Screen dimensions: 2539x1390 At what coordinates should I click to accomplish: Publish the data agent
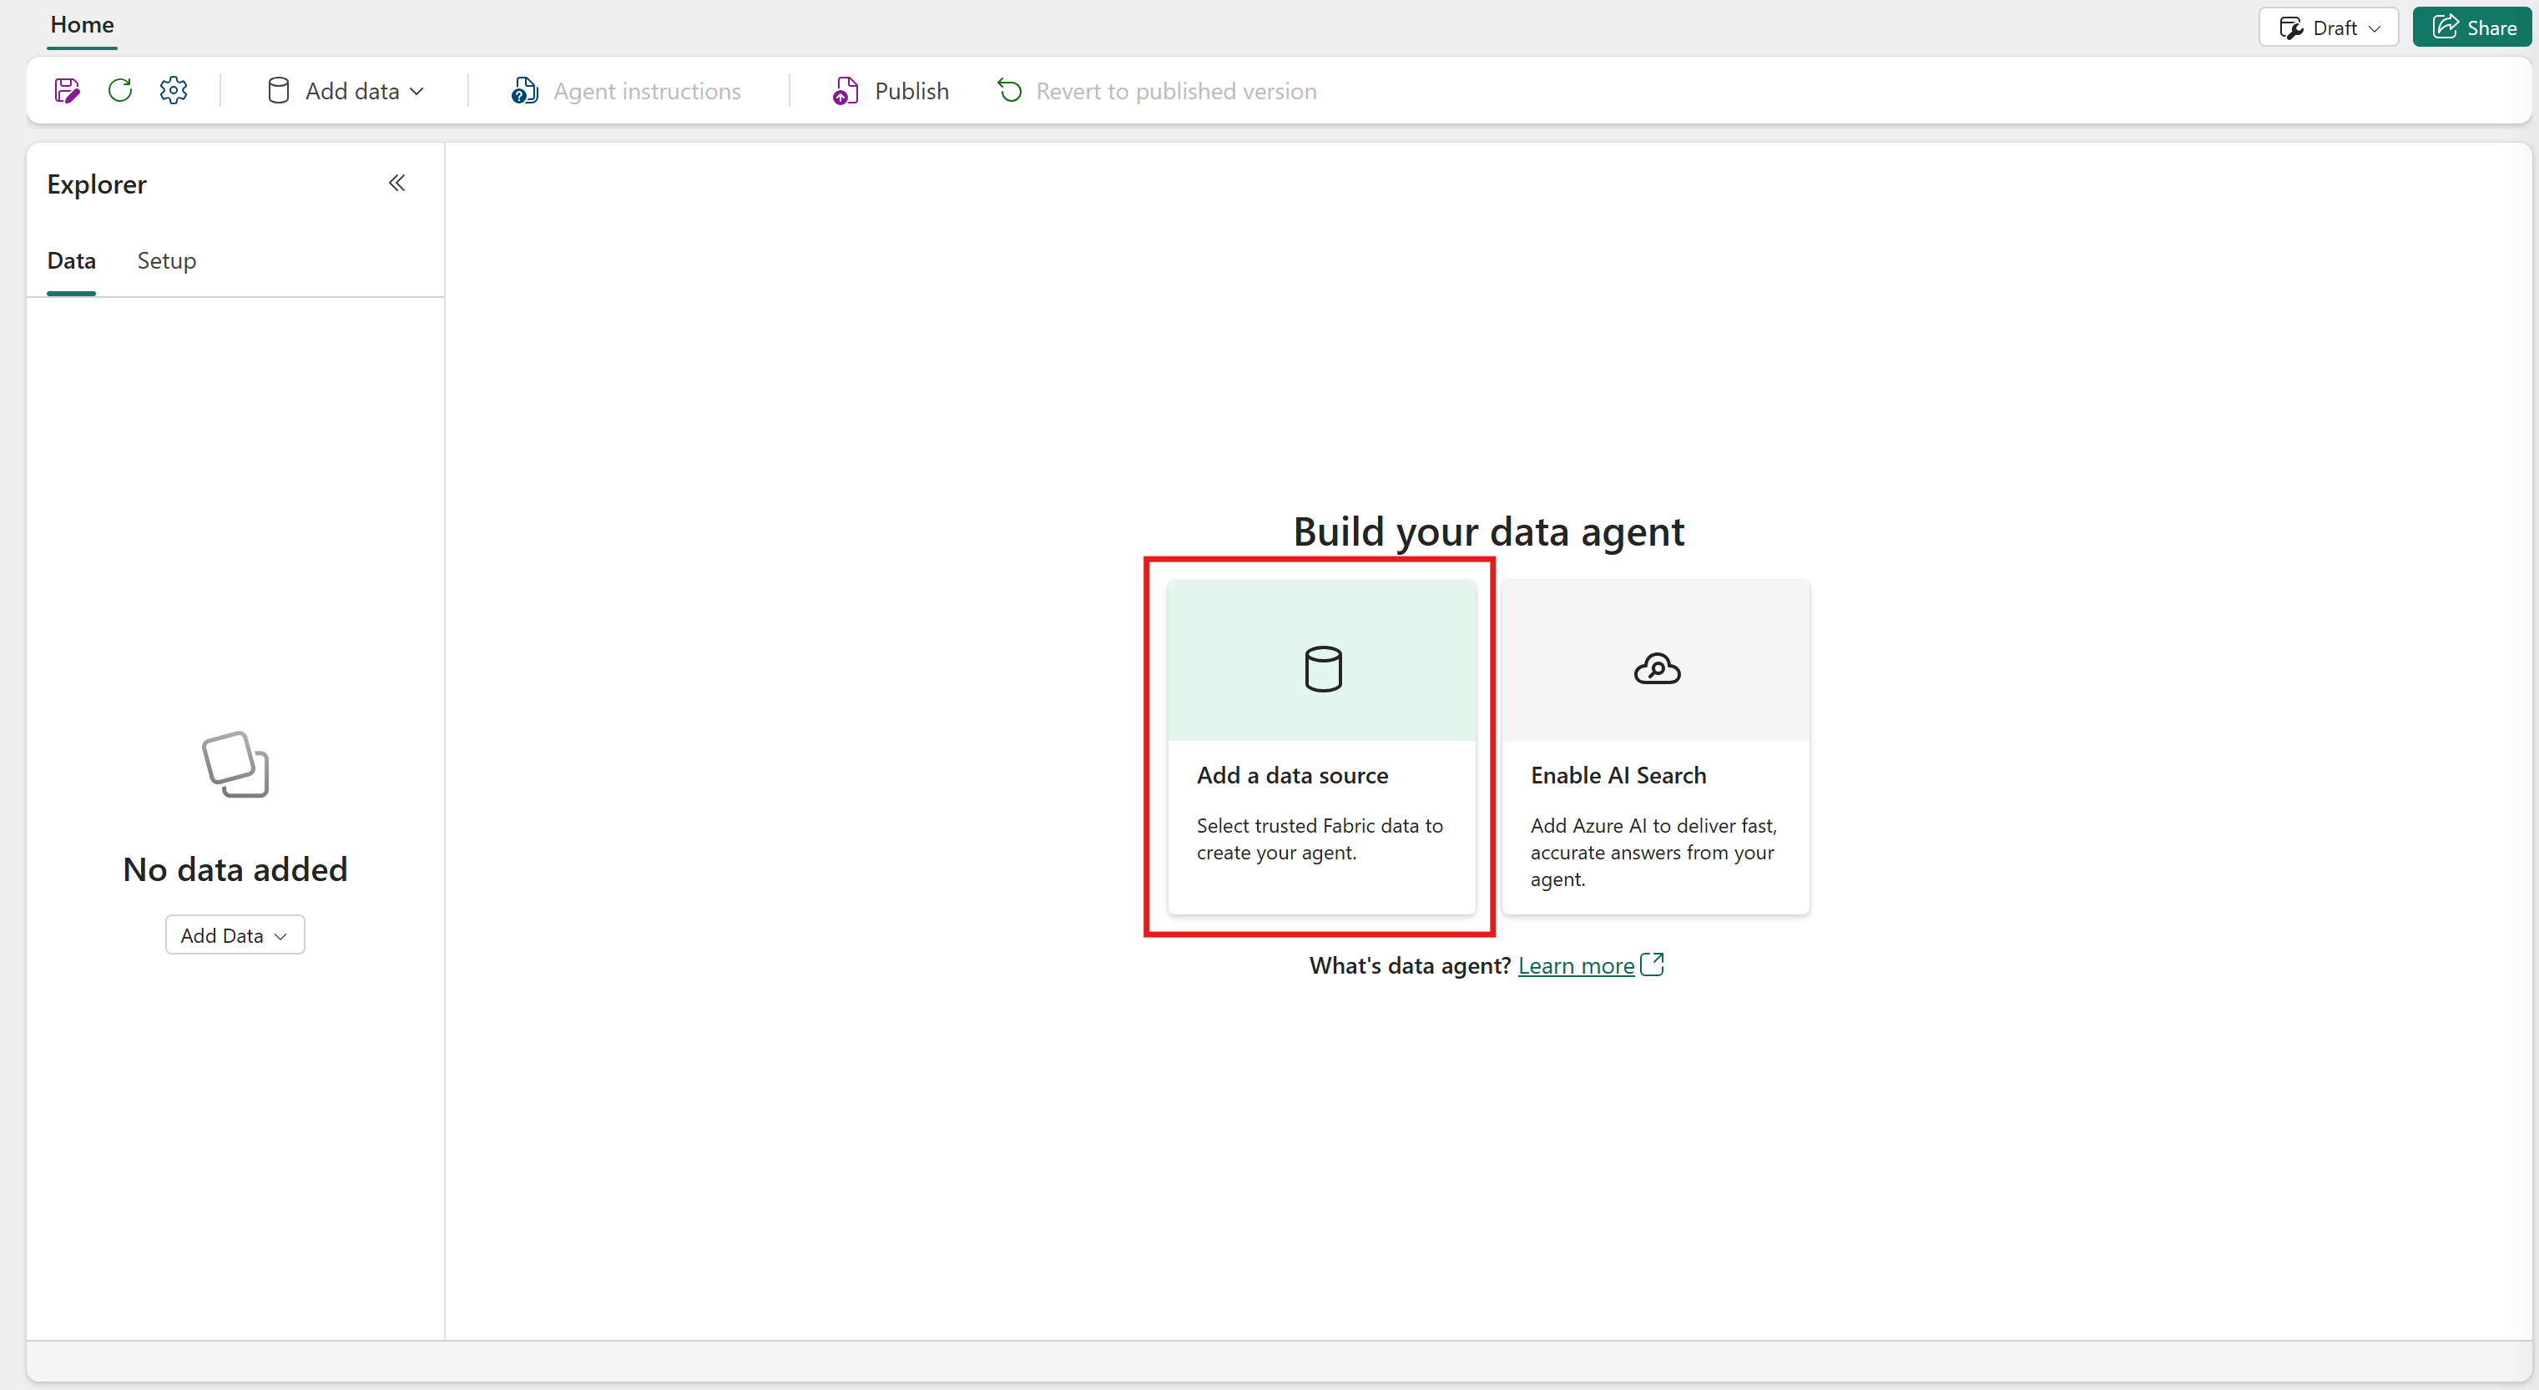891,91
